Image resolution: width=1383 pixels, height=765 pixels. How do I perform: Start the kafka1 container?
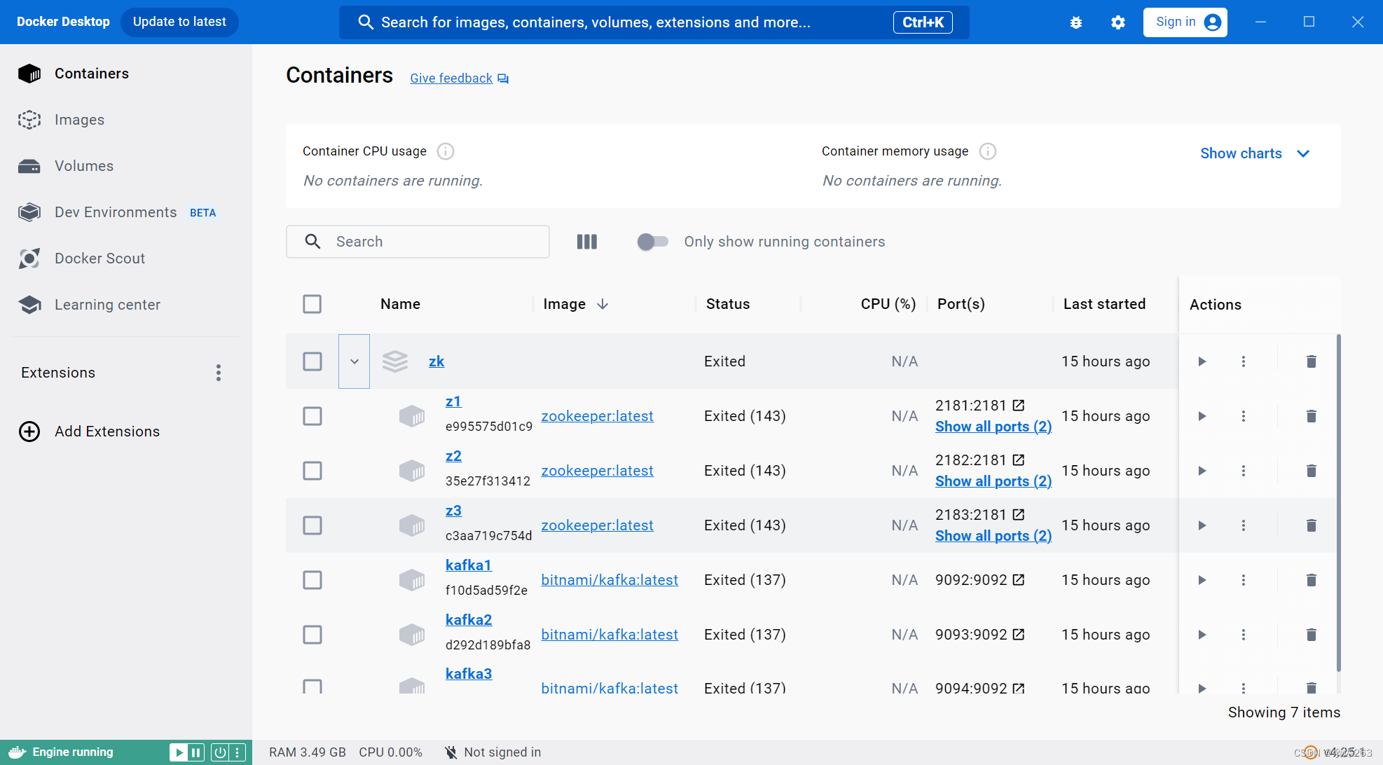tap(1202, 579)
